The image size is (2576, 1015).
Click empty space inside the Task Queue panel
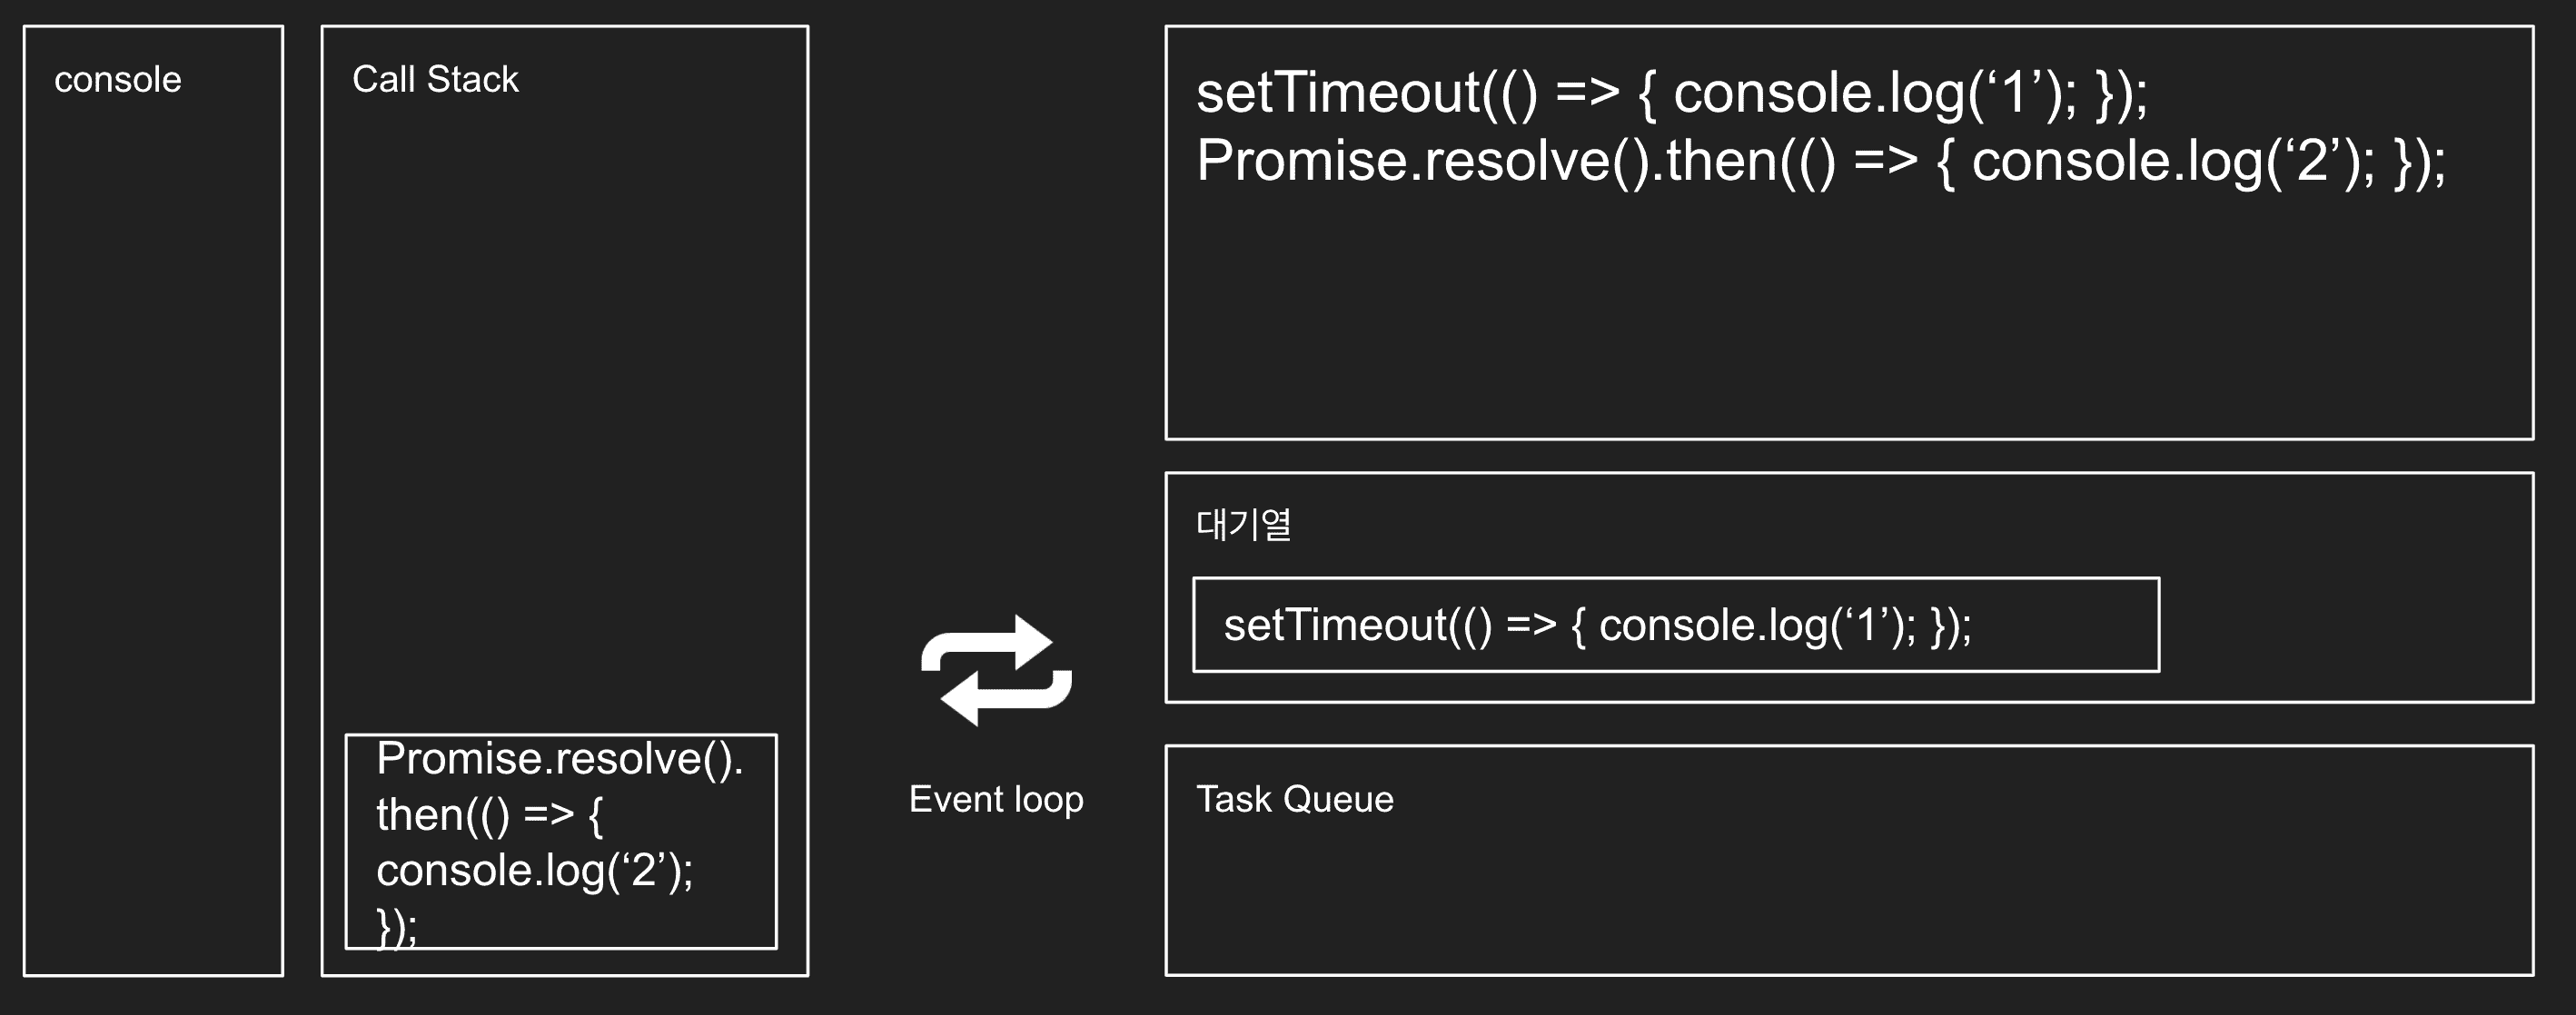(x=1850, y=899)
